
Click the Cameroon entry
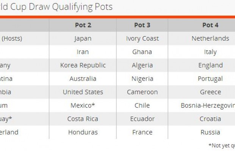pyautogui.click(x=142, y=92)
